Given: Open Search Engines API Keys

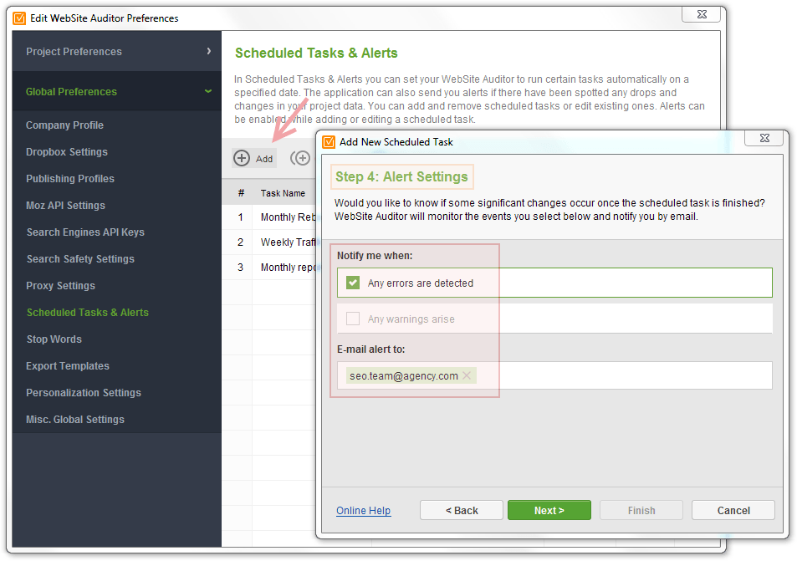Looking at the screenshot, I should pyautogui.click(x=85, y=232).
